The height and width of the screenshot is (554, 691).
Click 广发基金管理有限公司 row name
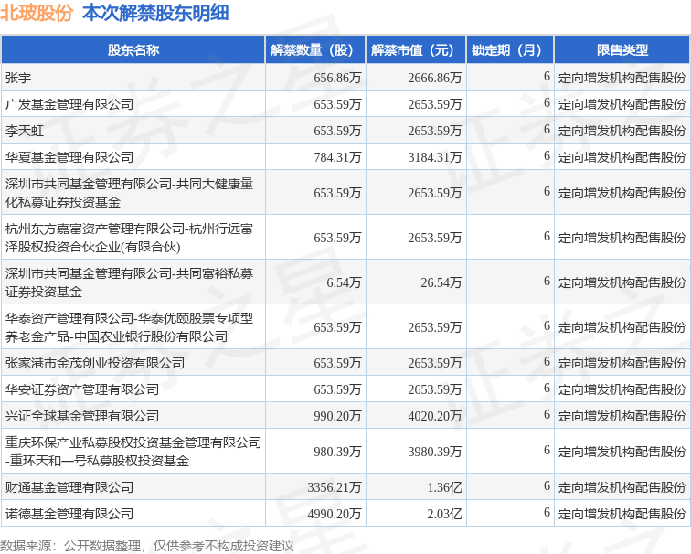pos(69,104)
